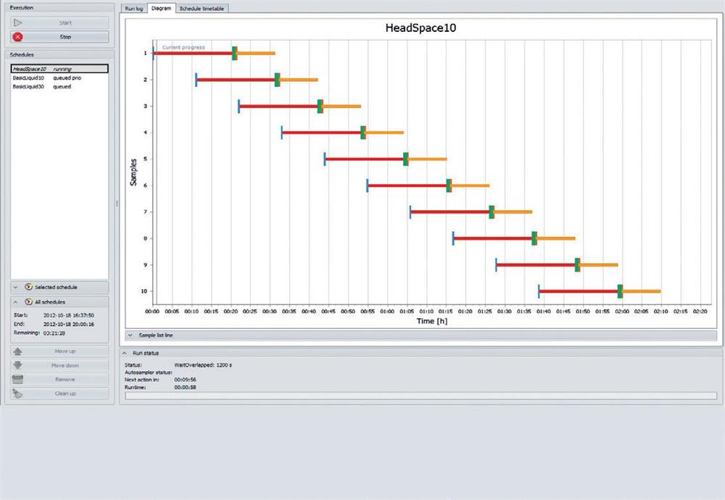Screen dimensions: 725x500
Task: Collapse the Run status panel
Action: (x=125, y=352)
